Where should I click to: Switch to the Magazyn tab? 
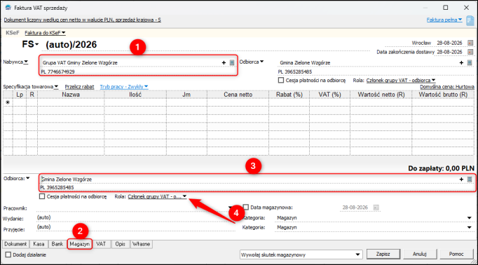point(80,244)
